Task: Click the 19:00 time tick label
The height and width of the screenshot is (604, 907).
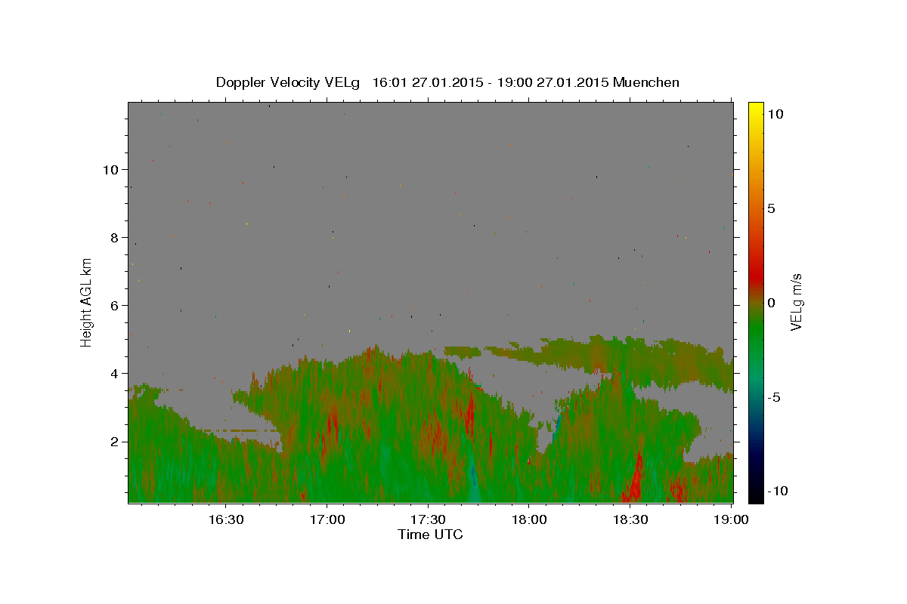Action: pos(732,520)
